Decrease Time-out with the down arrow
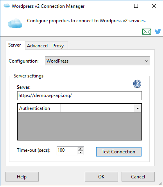This screenshot has width=163, height=187. [81, 153]
